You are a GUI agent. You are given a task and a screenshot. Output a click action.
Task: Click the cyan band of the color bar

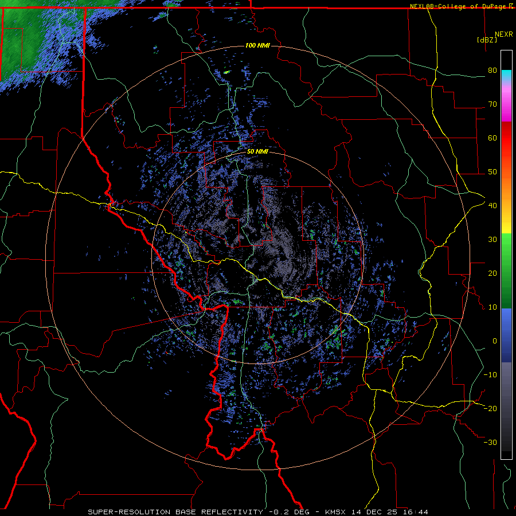click(x=506, y=76)
